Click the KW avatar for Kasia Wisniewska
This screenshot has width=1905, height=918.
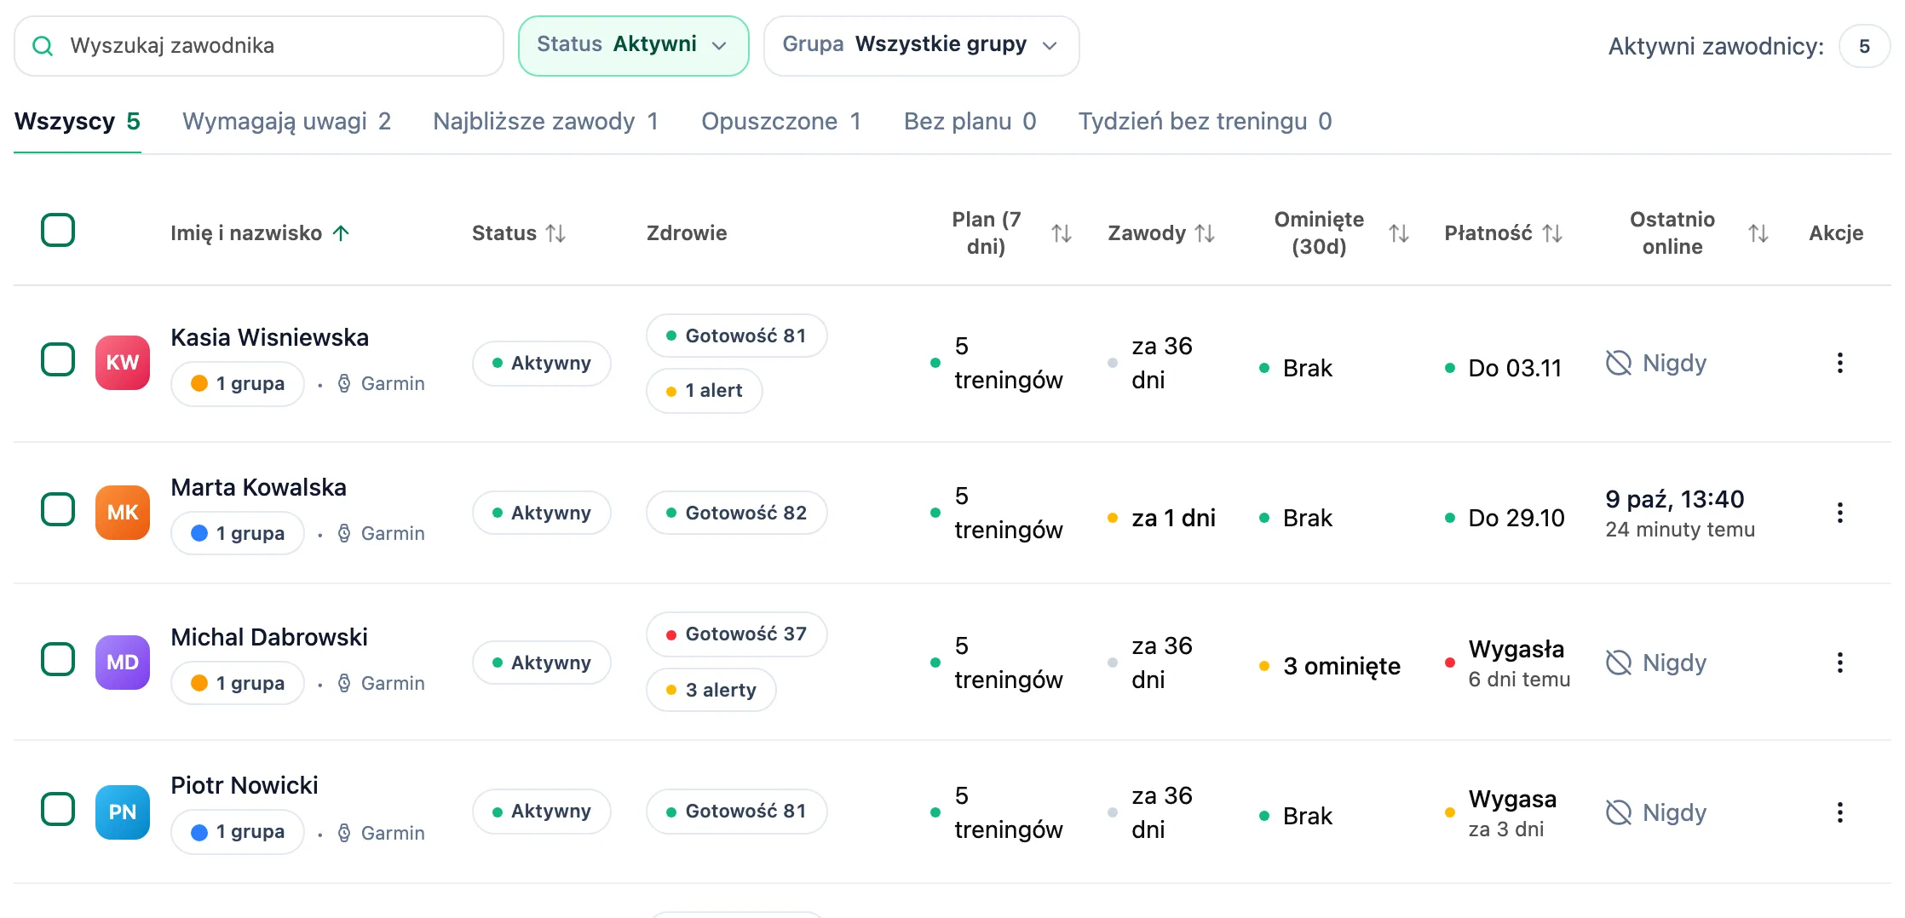(x=123, y=363)
